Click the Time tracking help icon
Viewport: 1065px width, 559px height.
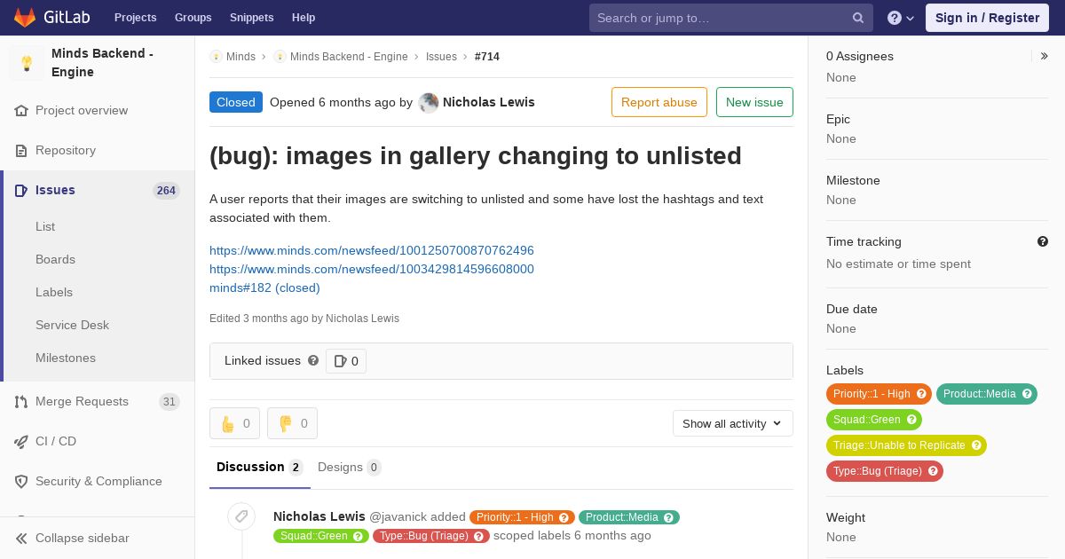click(1043, 241)
